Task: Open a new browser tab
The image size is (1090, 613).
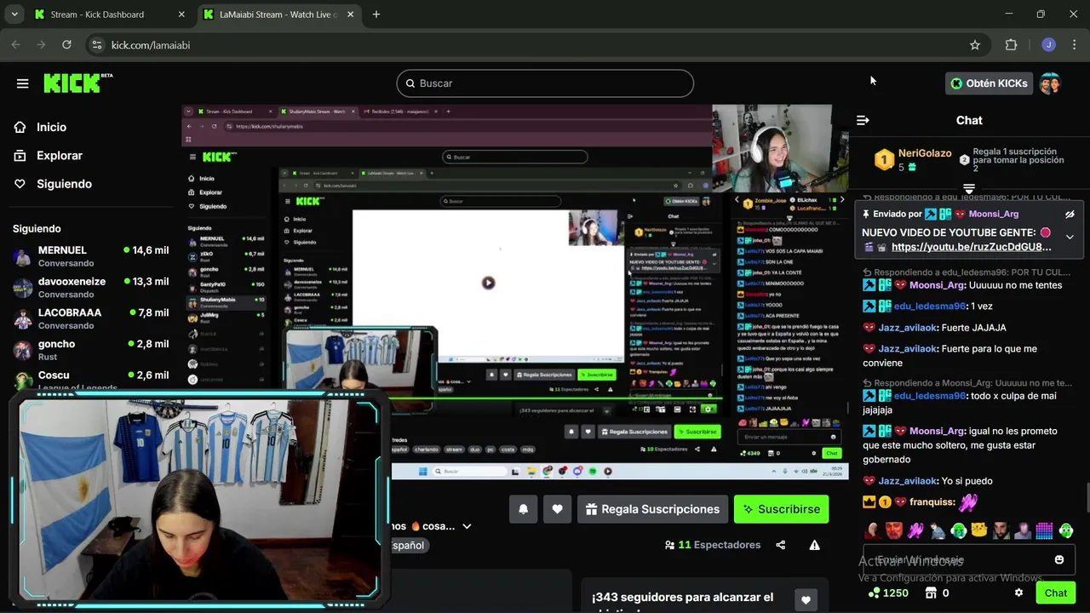Action: 376,14
